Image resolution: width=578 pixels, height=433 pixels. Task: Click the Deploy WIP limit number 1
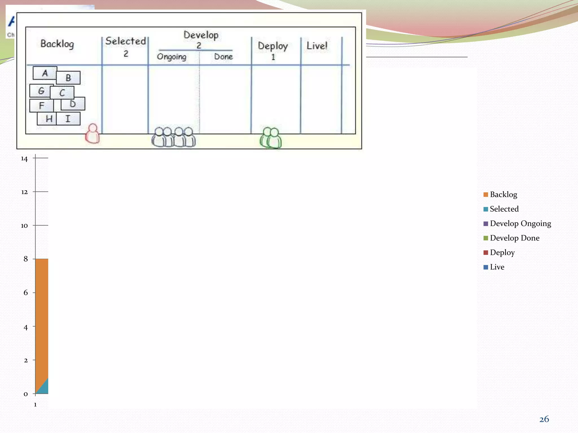(273, 57)
